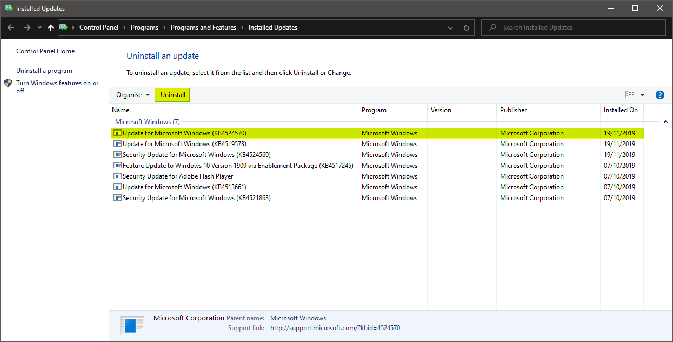Select Update for Microsoft Windows (KB4524570)
The height and width of the screenshot is (342, 673).
(376, 133)
